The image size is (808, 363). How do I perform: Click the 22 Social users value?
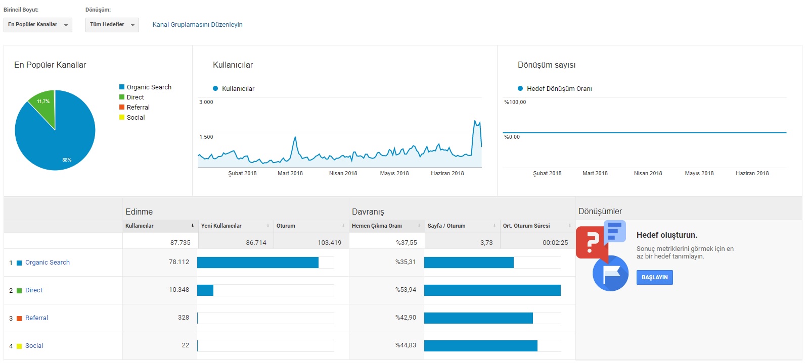pos(186,345)
